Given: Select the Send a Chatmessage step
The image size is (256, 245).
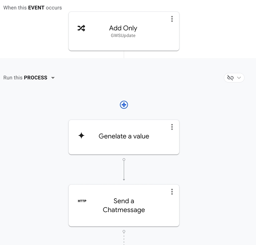Looking at the screenshot, I should point(124,218).
